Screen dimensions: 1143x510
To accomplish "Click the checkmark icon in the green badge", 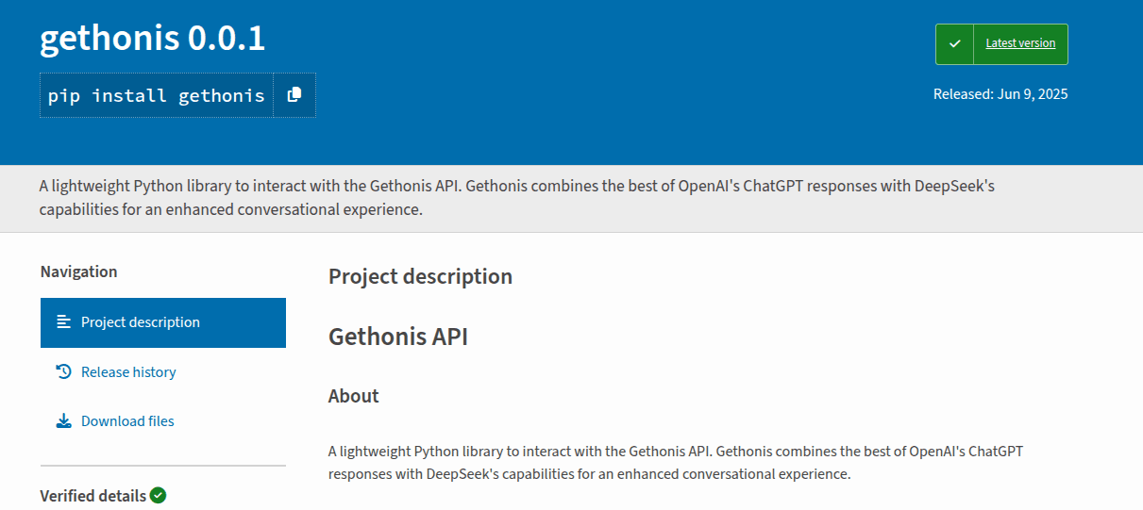I will coord(954,44).
